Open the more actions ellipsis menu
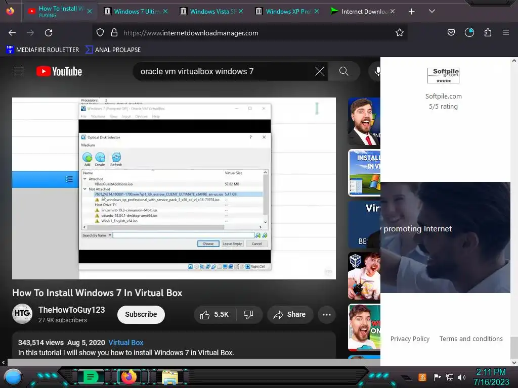 (327, 314)
